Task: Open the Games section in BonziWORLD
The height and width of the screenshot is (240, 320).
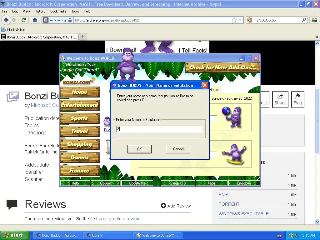Action: click(80, 157)
